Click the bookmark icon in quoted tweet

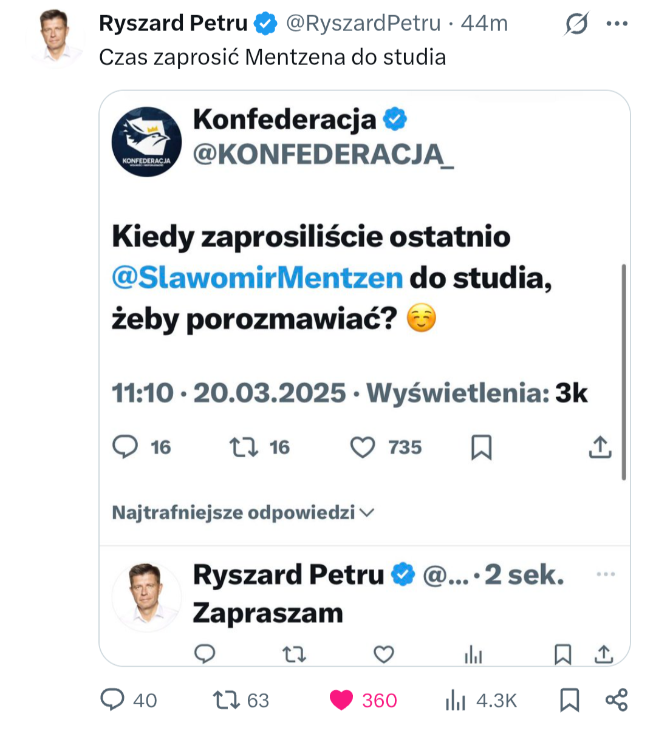pos(481,447)
